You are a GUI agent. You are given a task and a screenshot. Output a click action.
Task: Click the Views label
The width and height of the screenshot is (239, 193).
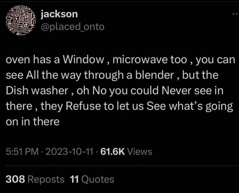click(x=140, y=152)
